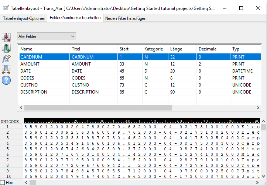Select the AMOUNT field row

tap(44, 64)
